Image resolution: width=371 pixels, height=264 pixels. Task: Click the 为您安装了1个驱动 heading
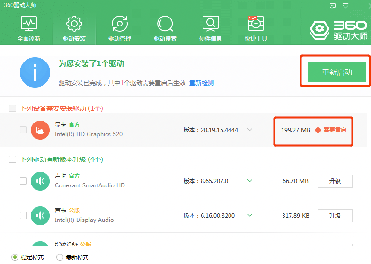(91, 63)
